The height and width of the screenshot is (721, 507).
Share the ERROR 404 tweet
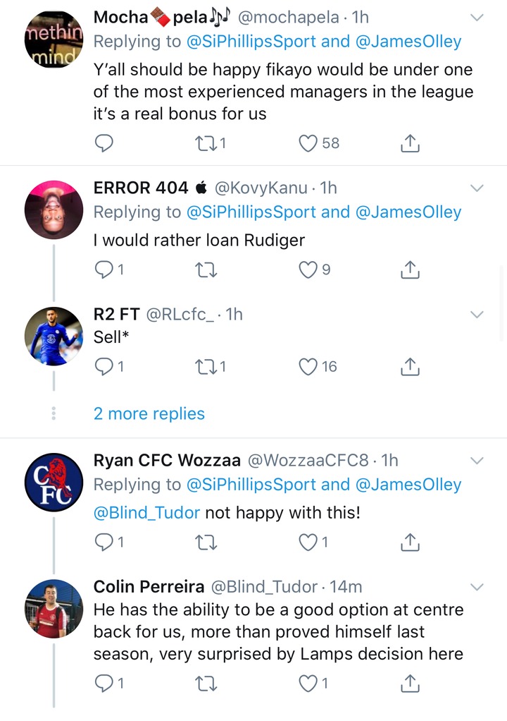(410, 269)
